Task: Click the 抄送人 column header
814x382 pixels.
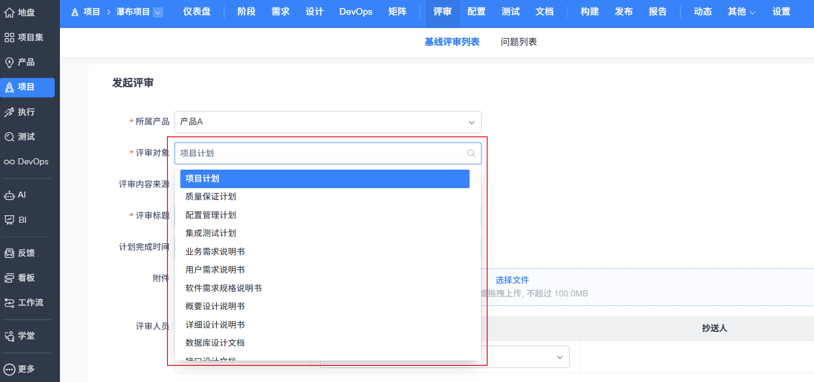Action: tap(714, 328)
